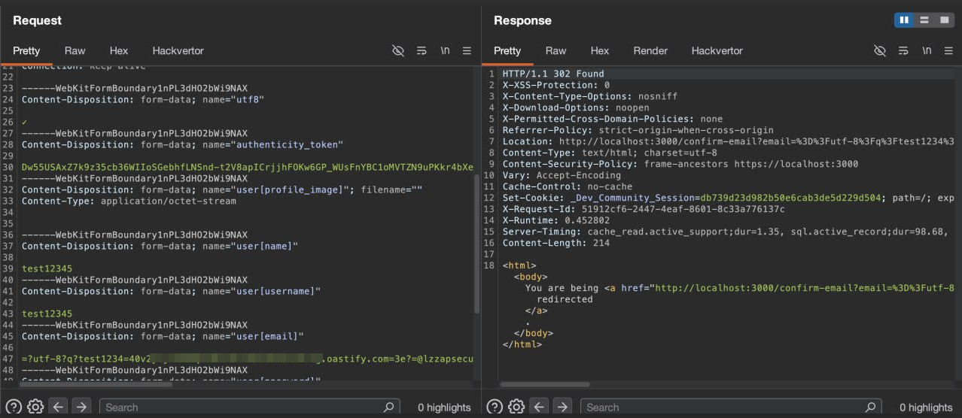Viewport: 962px width, 418px height.
Task: Toggle show non-printable \n in Response panel
Action: tap(927, 50)
